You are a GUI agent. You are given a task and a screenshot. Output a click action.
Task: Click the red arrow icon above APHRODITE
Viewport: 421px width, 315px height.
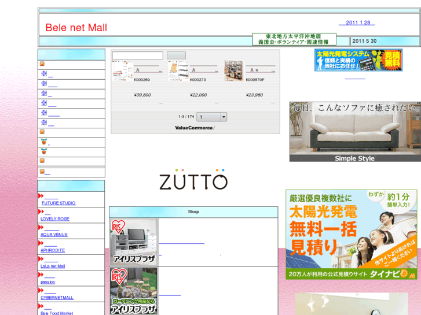click(41, 243)
